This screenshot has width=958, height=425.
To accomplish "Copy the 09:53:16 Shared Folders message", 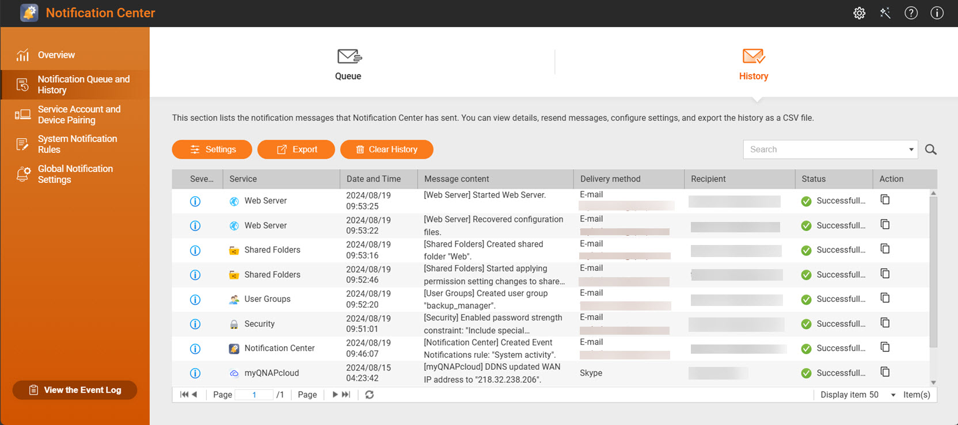I will coord(885,249).
